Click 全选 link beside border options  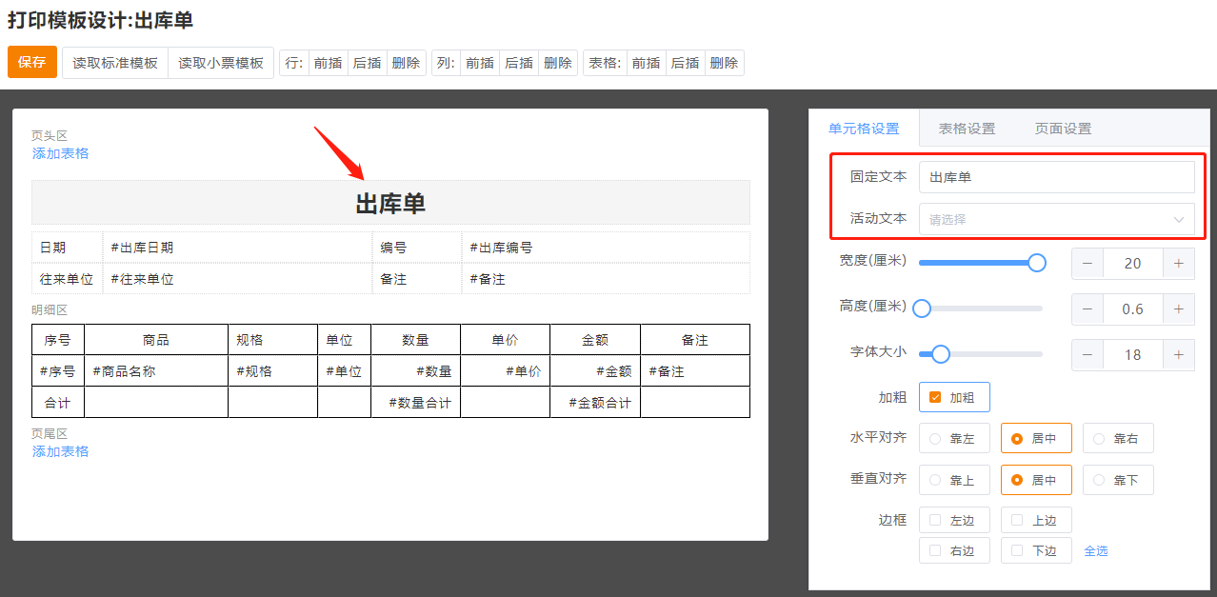point(1096,550)
